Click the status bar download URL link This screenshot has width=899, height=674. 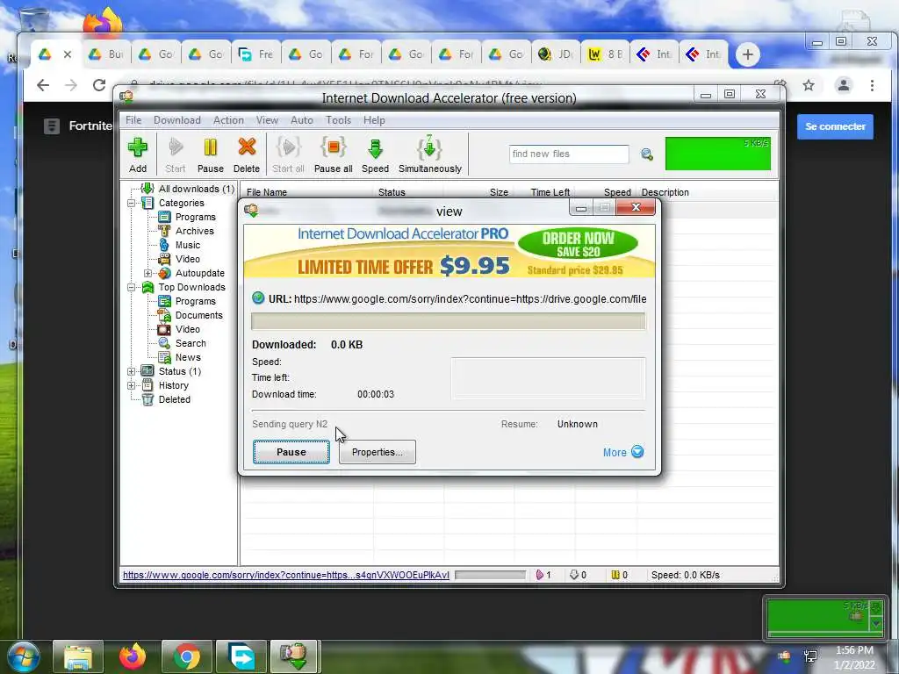coord(286,575)
